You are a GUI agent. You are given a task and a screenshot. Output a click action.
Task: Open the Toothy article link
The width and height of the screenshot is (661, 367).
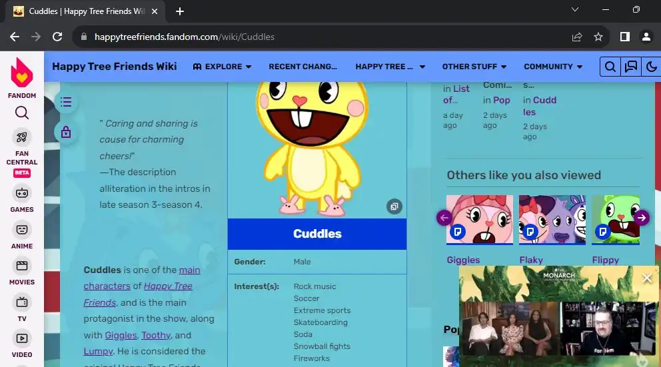pyautogui.click(x=156, y=336)
